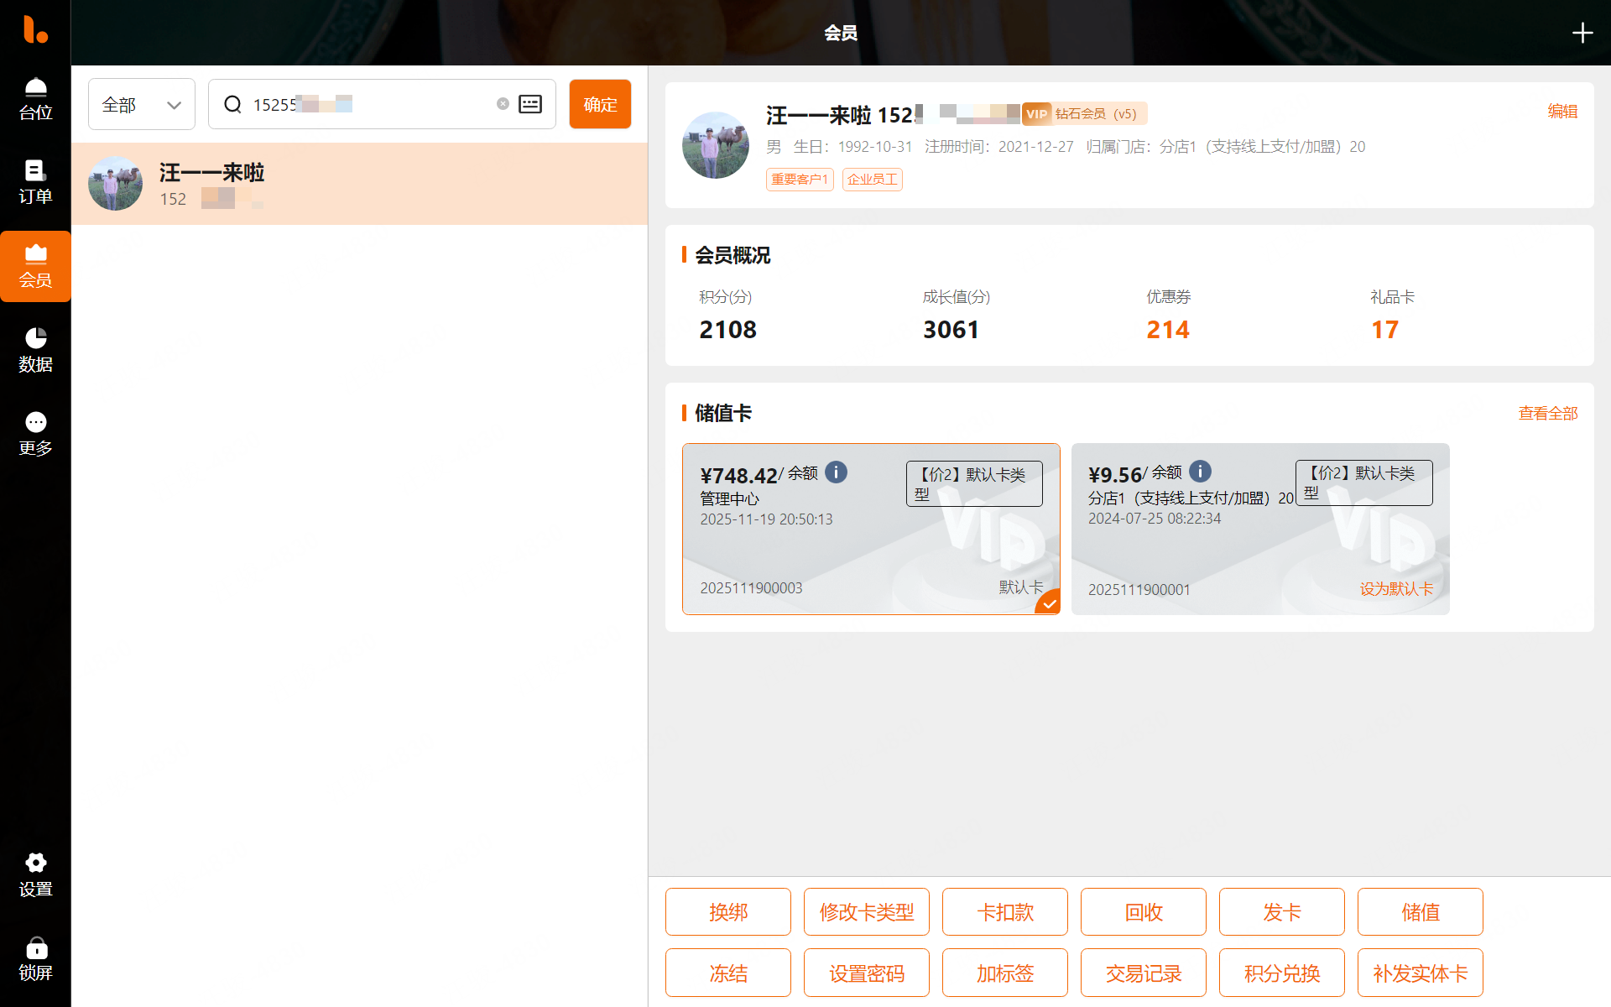Image resolution: width=1611 pixels, height=1007 pixels.
Task: Open the 数据 data section
Action: point(35,350)
